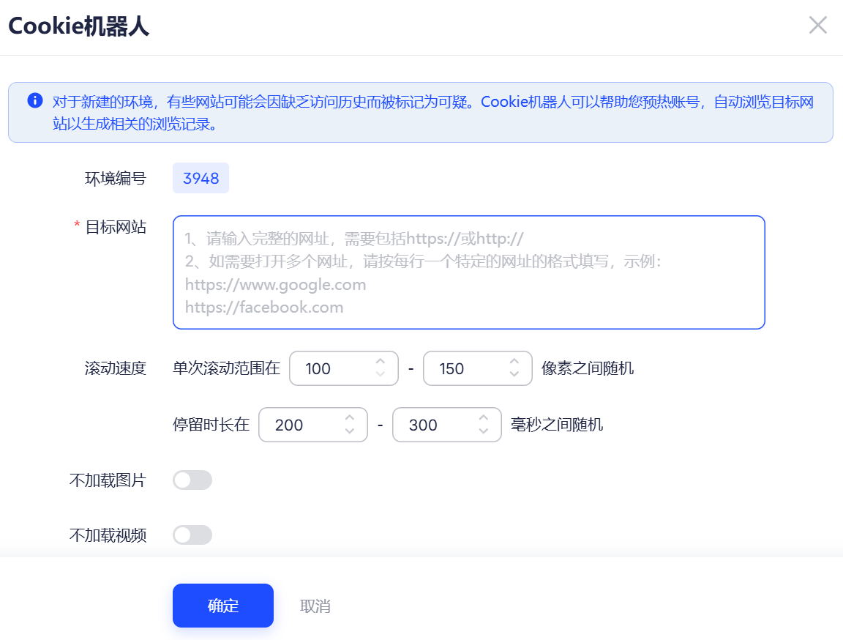Screen dimensions: 843x640
Task: Increment the minimum scroll range above 100
Action: click(x=380, y=362)
